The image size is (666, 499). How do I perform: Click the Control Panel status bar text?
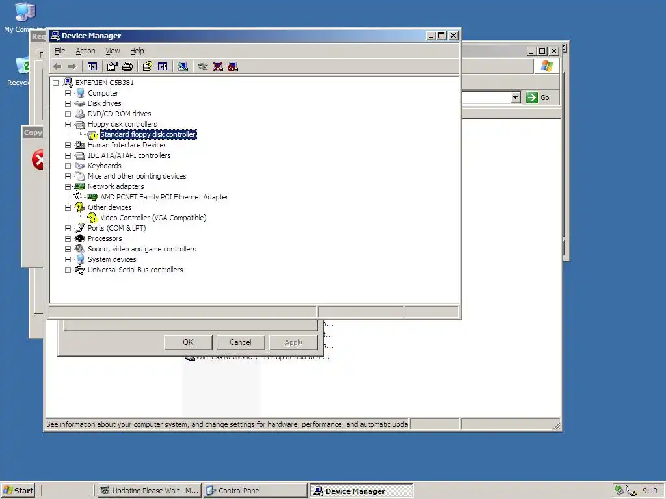pos(227,424)
